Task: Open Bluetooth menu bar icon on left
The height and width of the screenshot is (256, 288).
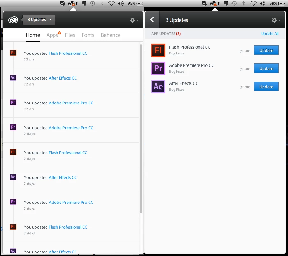Action: (102, 3)
